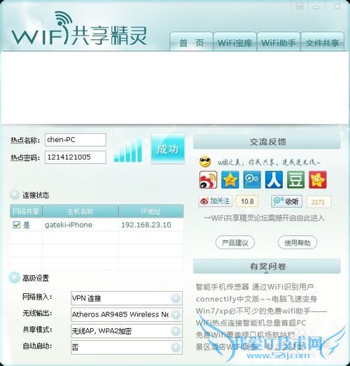Open the title bar menu icon
This screenshot has height=366, width=350.
[300, 6]
